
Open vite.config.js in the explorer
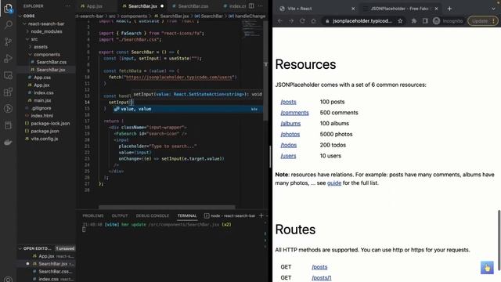click(x=45, y=139)
